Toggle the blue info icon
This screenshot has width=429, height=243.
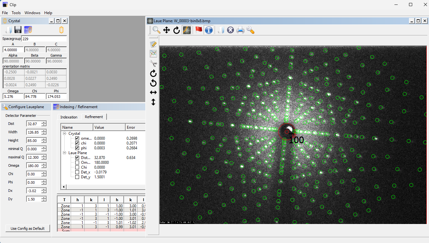pos(209,30)
